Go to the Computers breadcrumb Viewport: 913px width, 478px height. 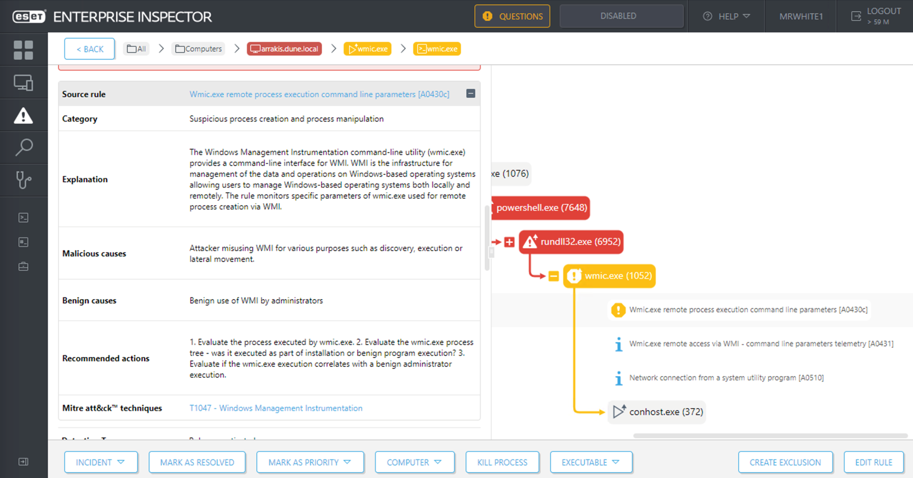(199, 49)
